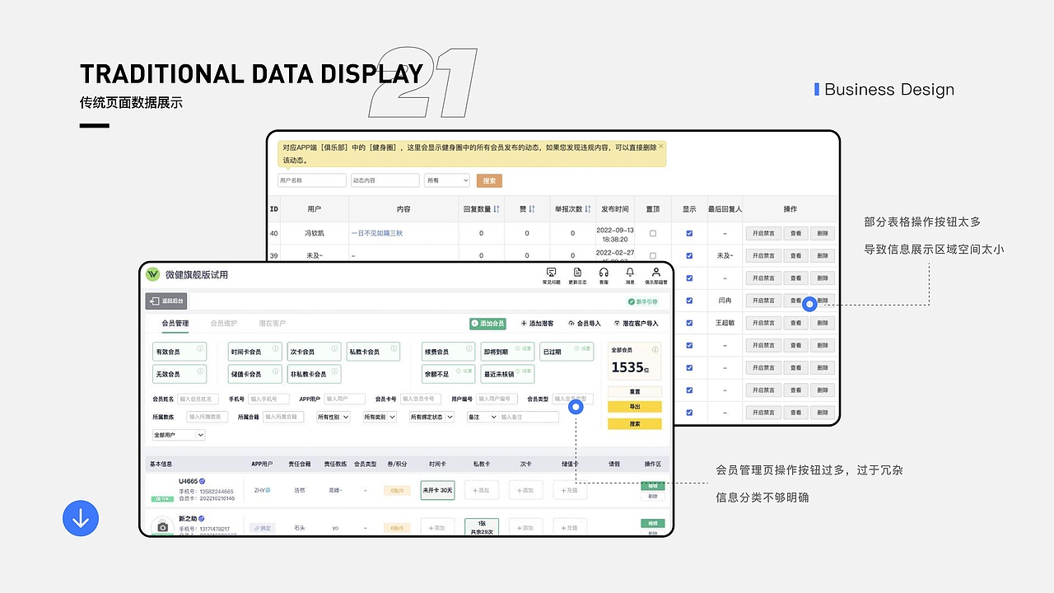Click 开启禁言 for row ID 40

(763, 233)
